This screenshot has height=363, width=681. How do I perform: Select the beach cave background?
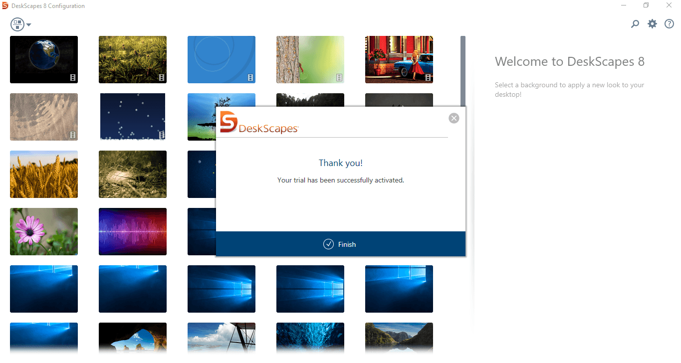(x=133, y=339)
